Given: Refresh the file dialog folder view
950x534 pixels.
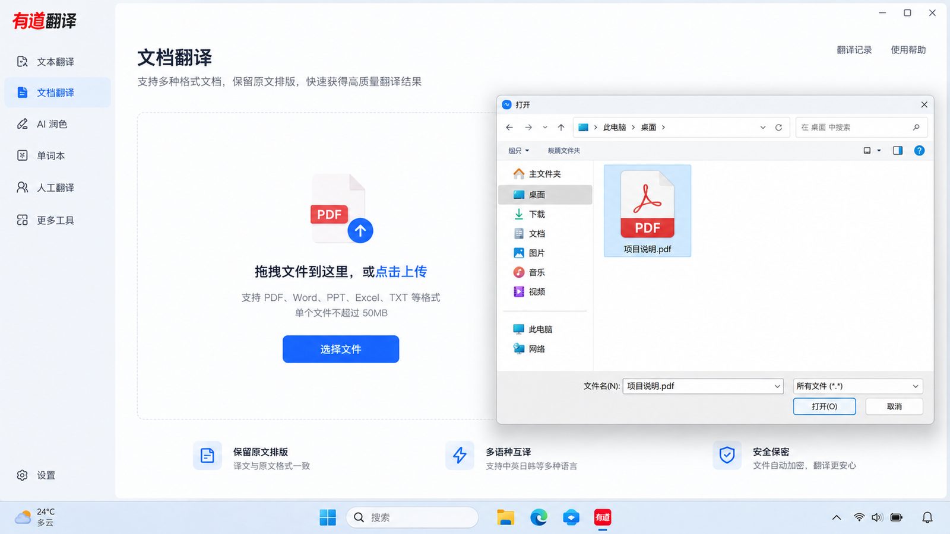Looking at the screenshot, I should pos(779,128).
